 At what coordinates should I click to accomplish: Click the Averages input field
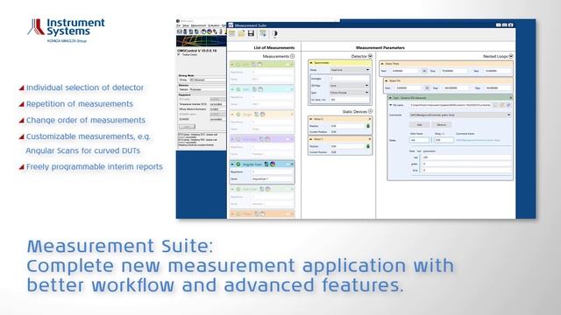point(350,78)
